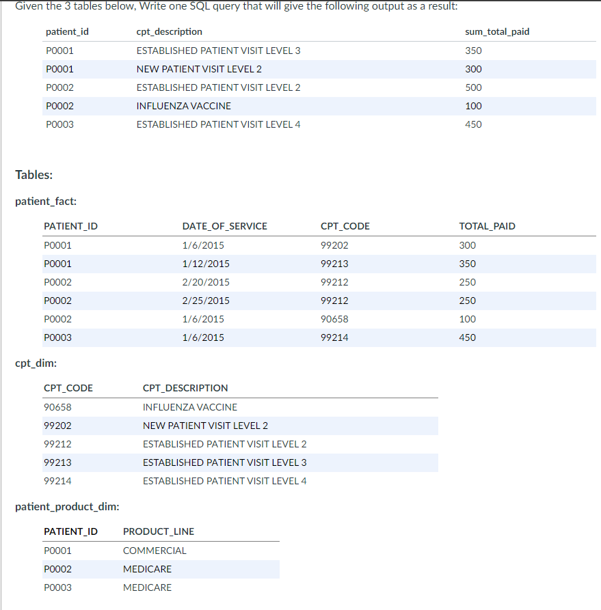This screenshot has width=601, height=610.
Task: Click the 500 sum value
Action: coord(473,87)
